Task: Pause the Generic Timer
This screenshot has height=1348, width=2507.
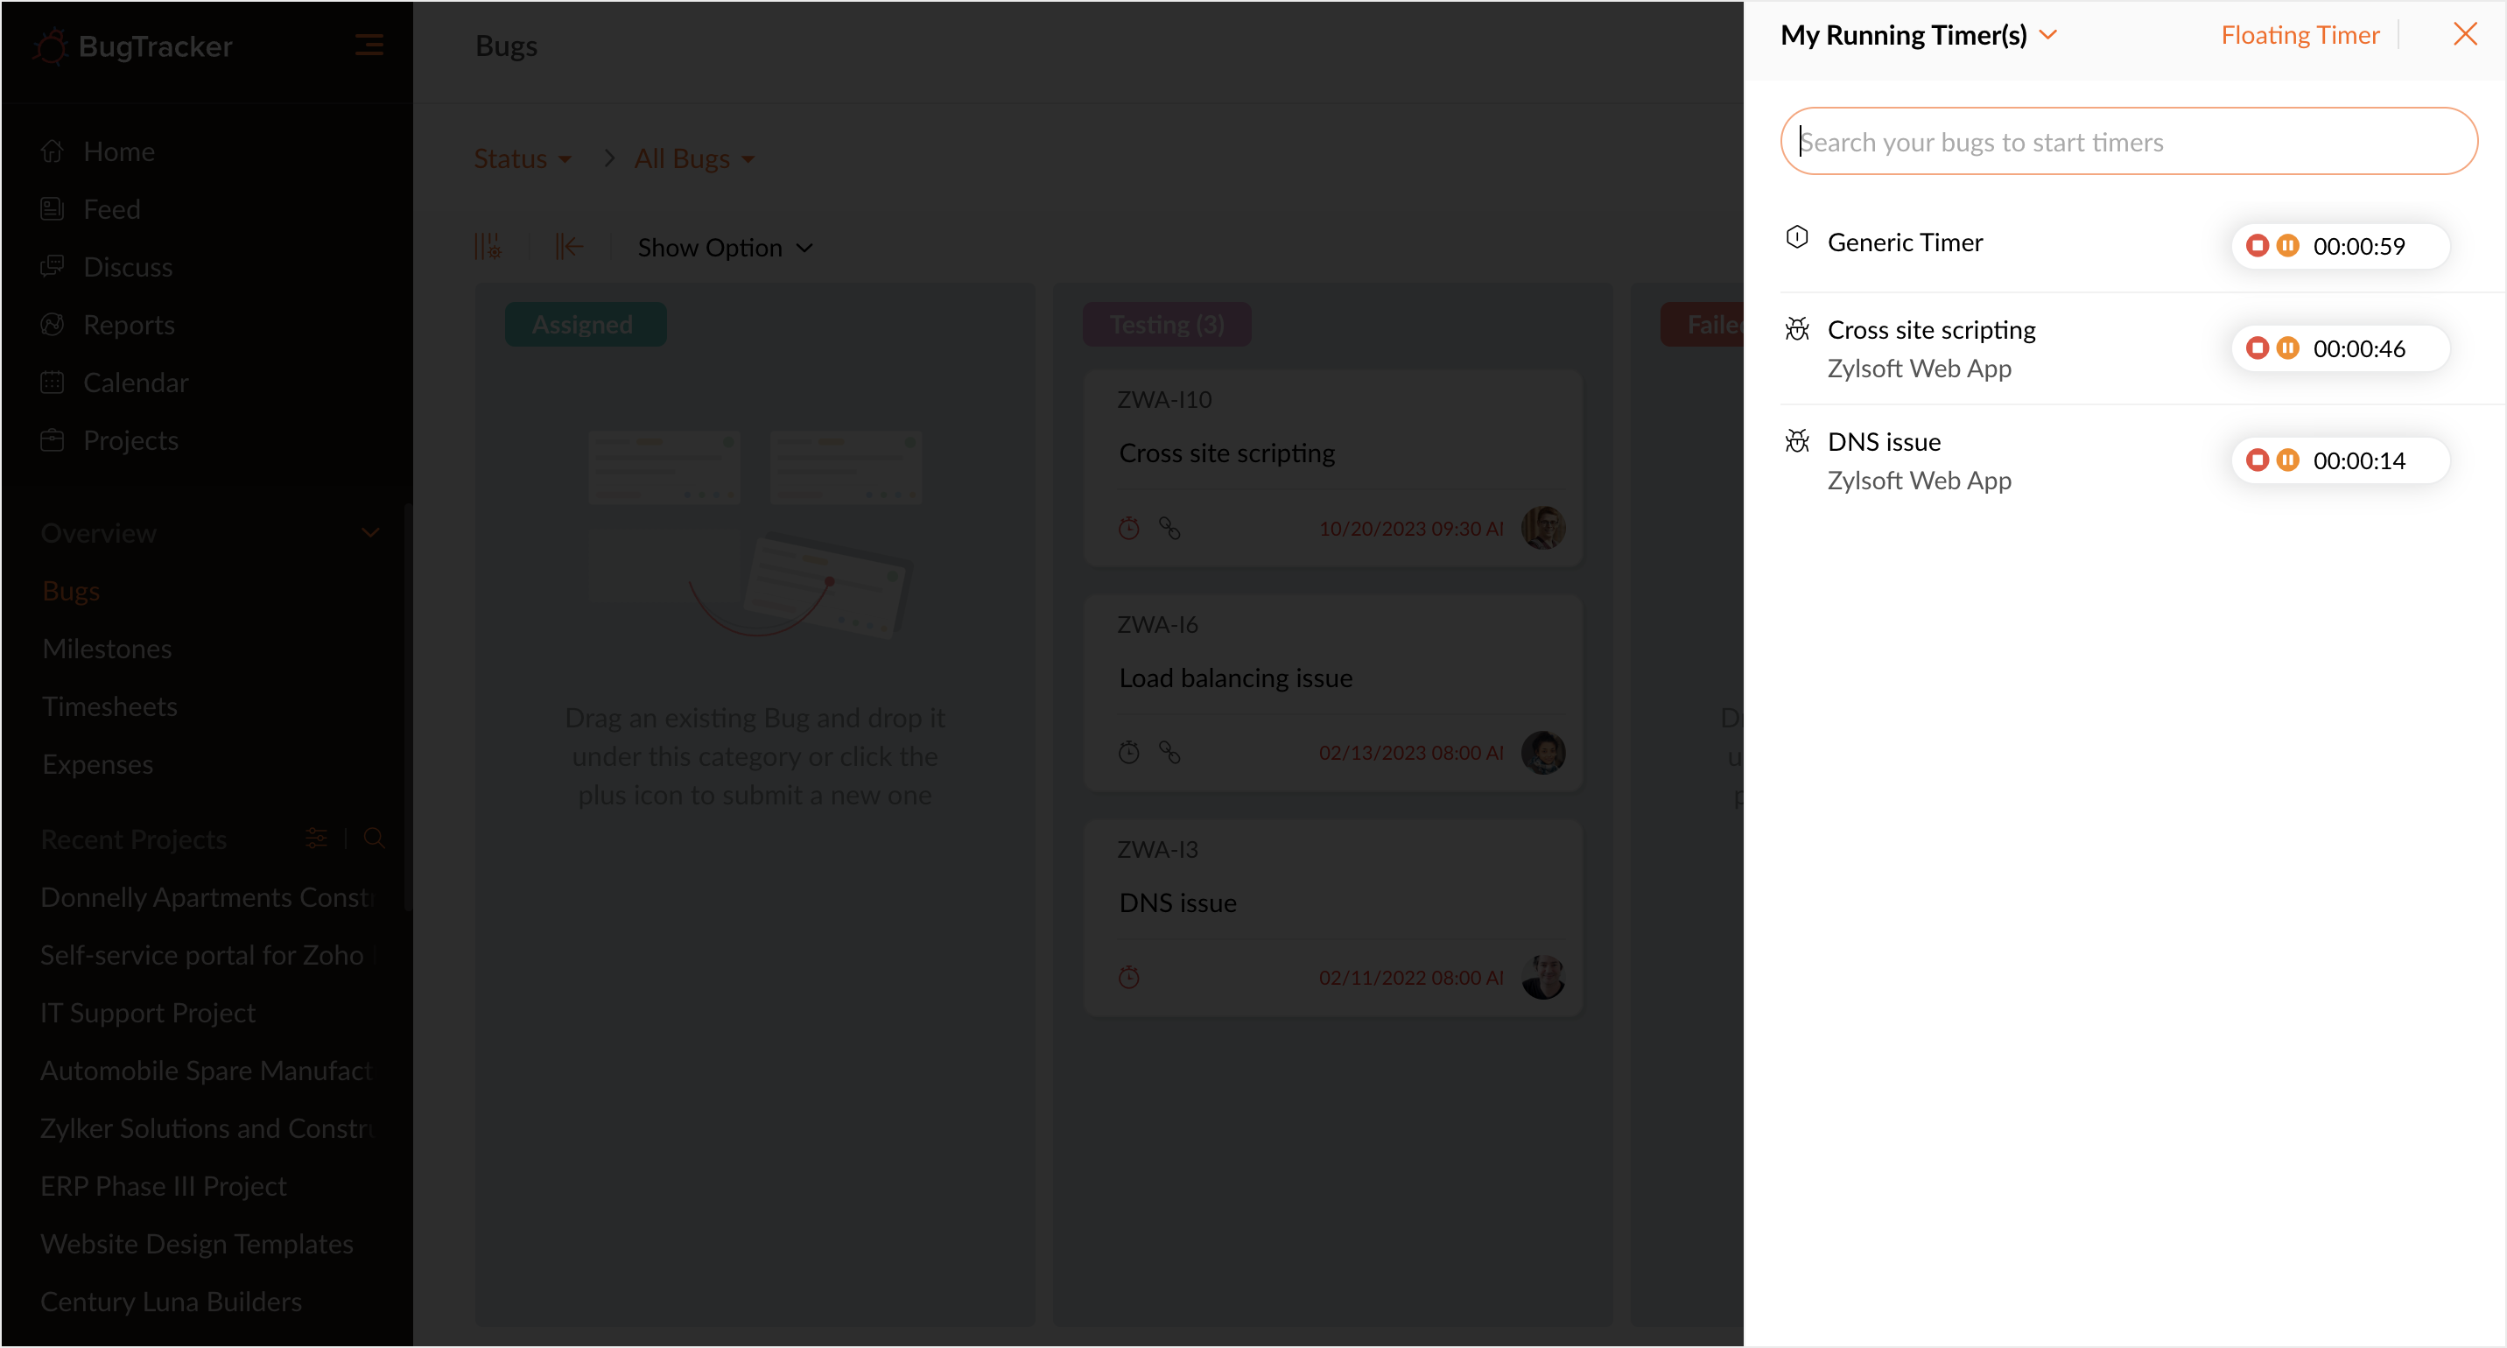Action: [2288, 245]
